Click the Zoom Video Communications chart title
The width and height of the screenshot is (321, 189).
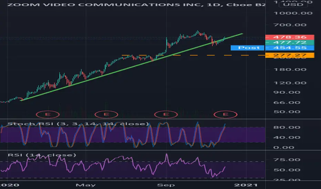point(136,4)
